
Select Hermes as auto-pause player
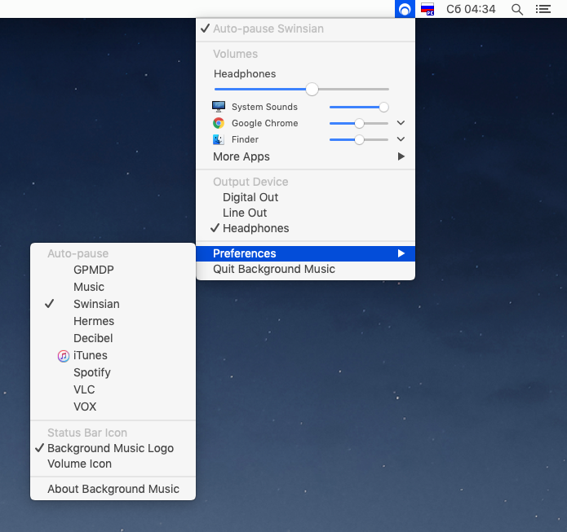tap(113, 321)
